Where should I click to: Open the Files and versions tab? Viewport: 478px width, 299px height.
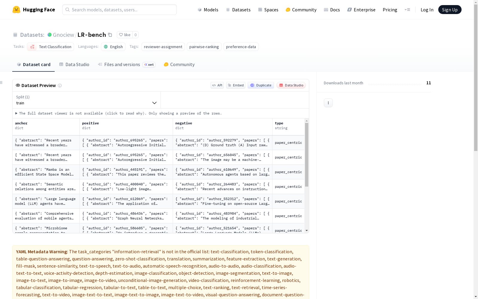[x=127, y=65]
